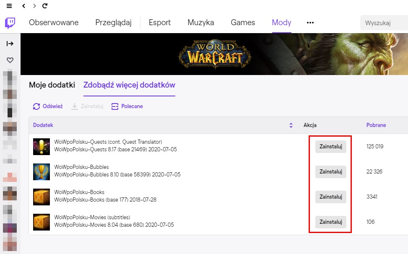Open the hamburger menu icon

click(9, 6)
